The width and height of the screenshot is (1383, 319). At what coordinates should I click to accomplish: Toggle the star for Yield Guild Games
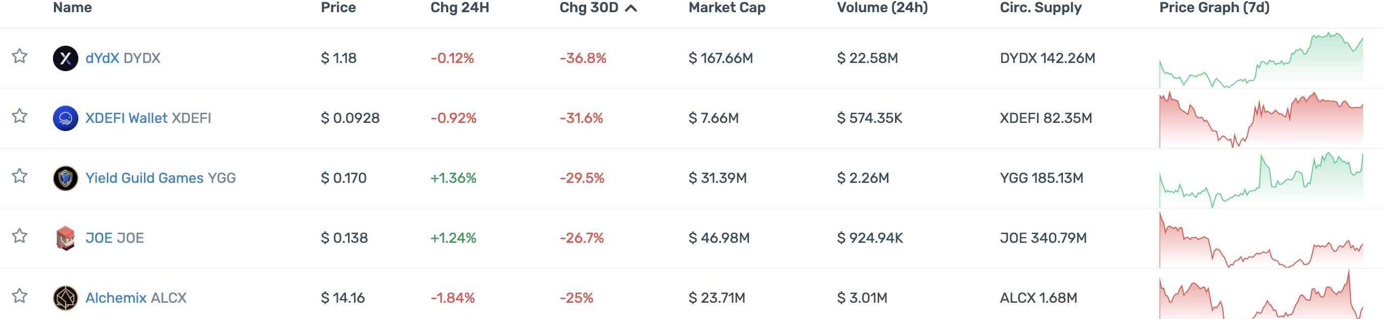pyautogui.click(x=20, y=176)
